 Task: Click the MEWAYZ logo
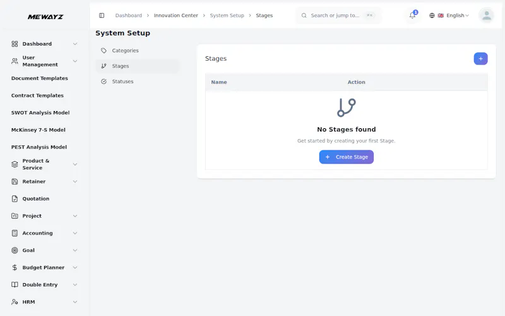[x=45, y=17]
